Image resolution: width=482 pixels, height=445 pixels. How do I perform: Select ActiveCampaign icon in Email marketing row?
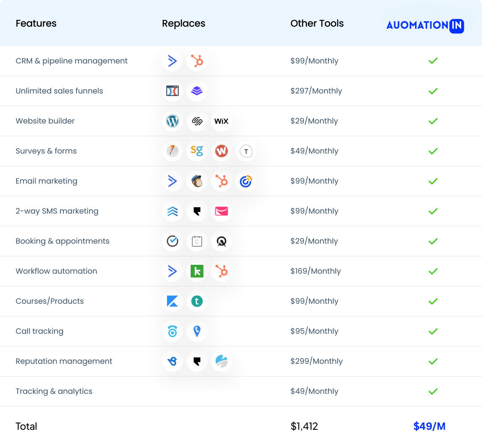click(173, 181)
